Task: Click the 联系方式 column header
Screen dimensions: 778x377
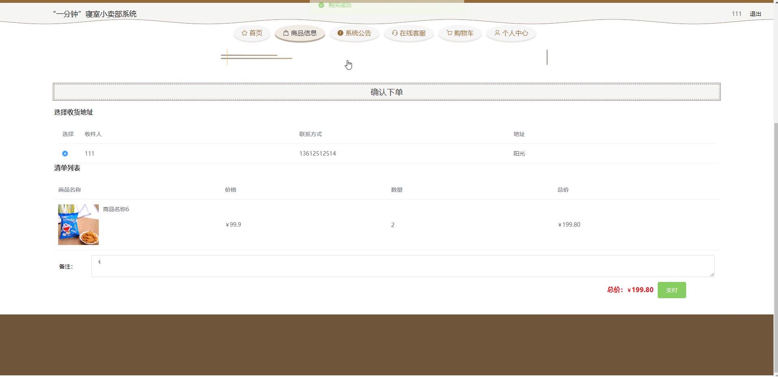Action: click(x=311, y=134)
